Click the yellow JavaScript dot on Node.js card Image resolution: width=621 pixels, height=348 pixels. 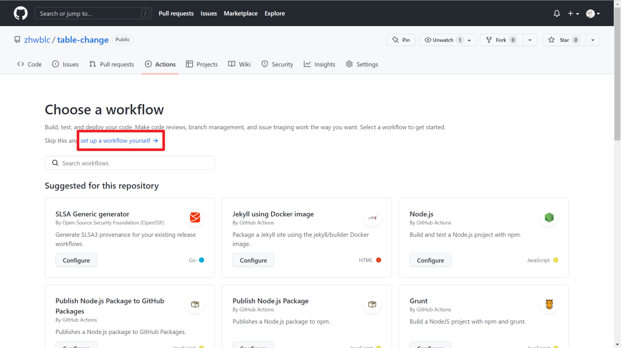[x=555, y=260]
